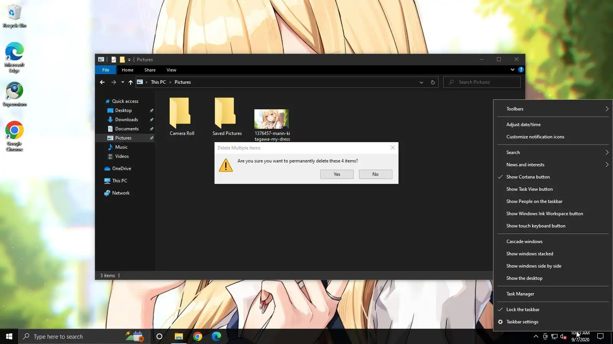The height and width of the screenshot is (344, 613).
Task: Click New folder quick access toolbar icon
Action: [122, 60]
